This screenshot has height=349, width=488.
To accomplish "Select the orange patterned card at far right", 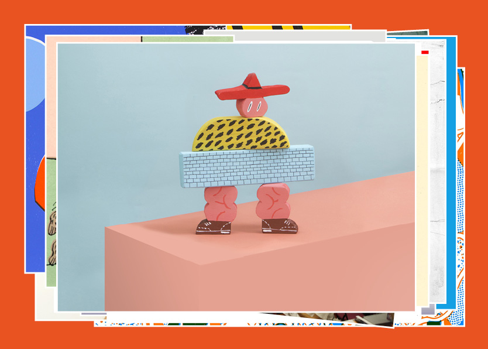I will [x=460, y=205].
